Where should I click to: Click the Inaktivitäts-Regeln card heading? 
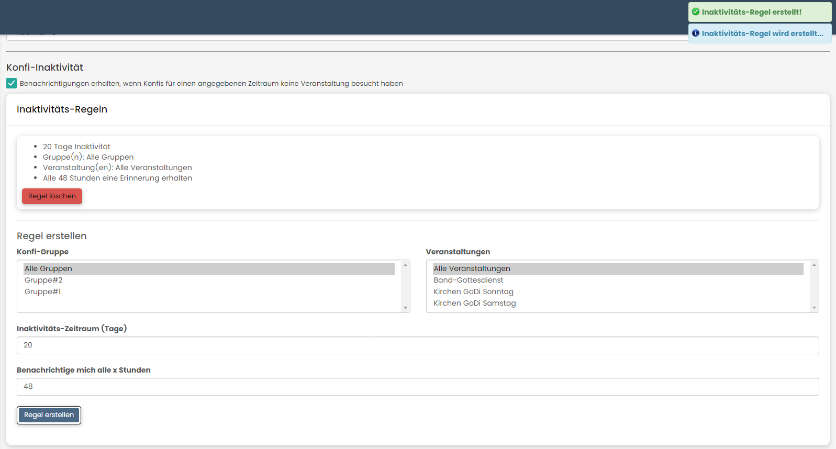tap(62, 109)
